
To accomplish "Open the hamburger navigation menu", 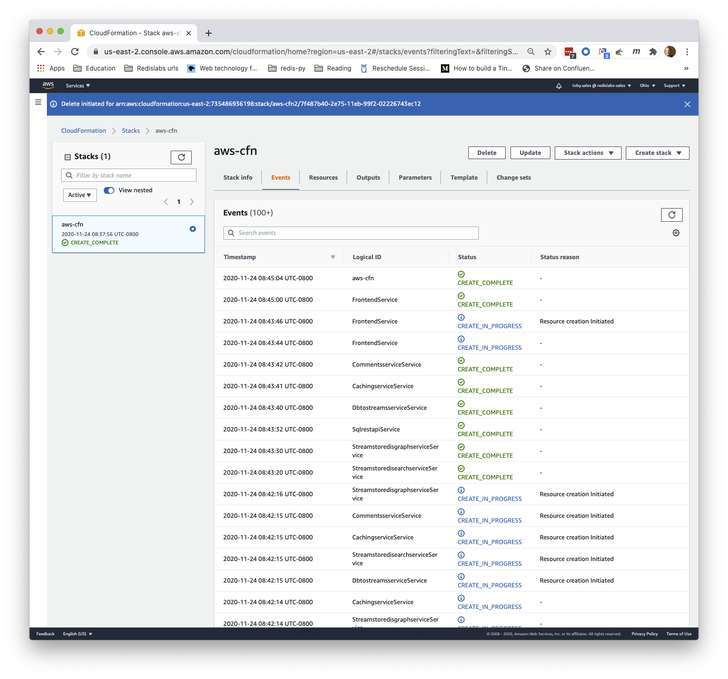I will point(38,102).
